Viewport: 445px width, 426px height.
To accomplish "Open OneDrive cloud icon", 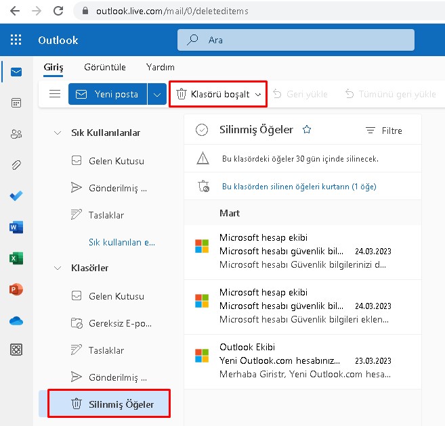I will [16, 321].
